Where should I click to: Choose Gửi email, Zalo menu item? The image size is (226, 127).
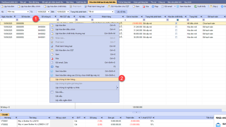click(84, 63)
